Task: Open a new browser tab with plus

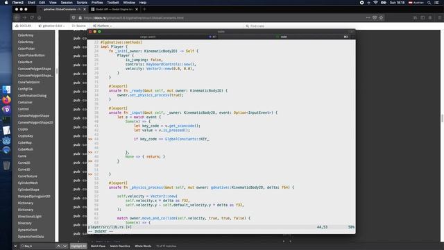Action: click(144, 9)
